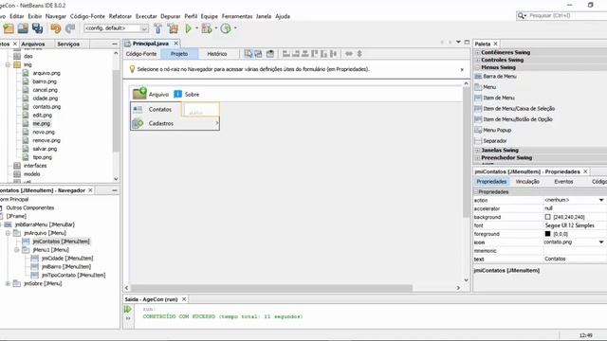
Task: Collapse the img folder in project tree
Action: 8,65
